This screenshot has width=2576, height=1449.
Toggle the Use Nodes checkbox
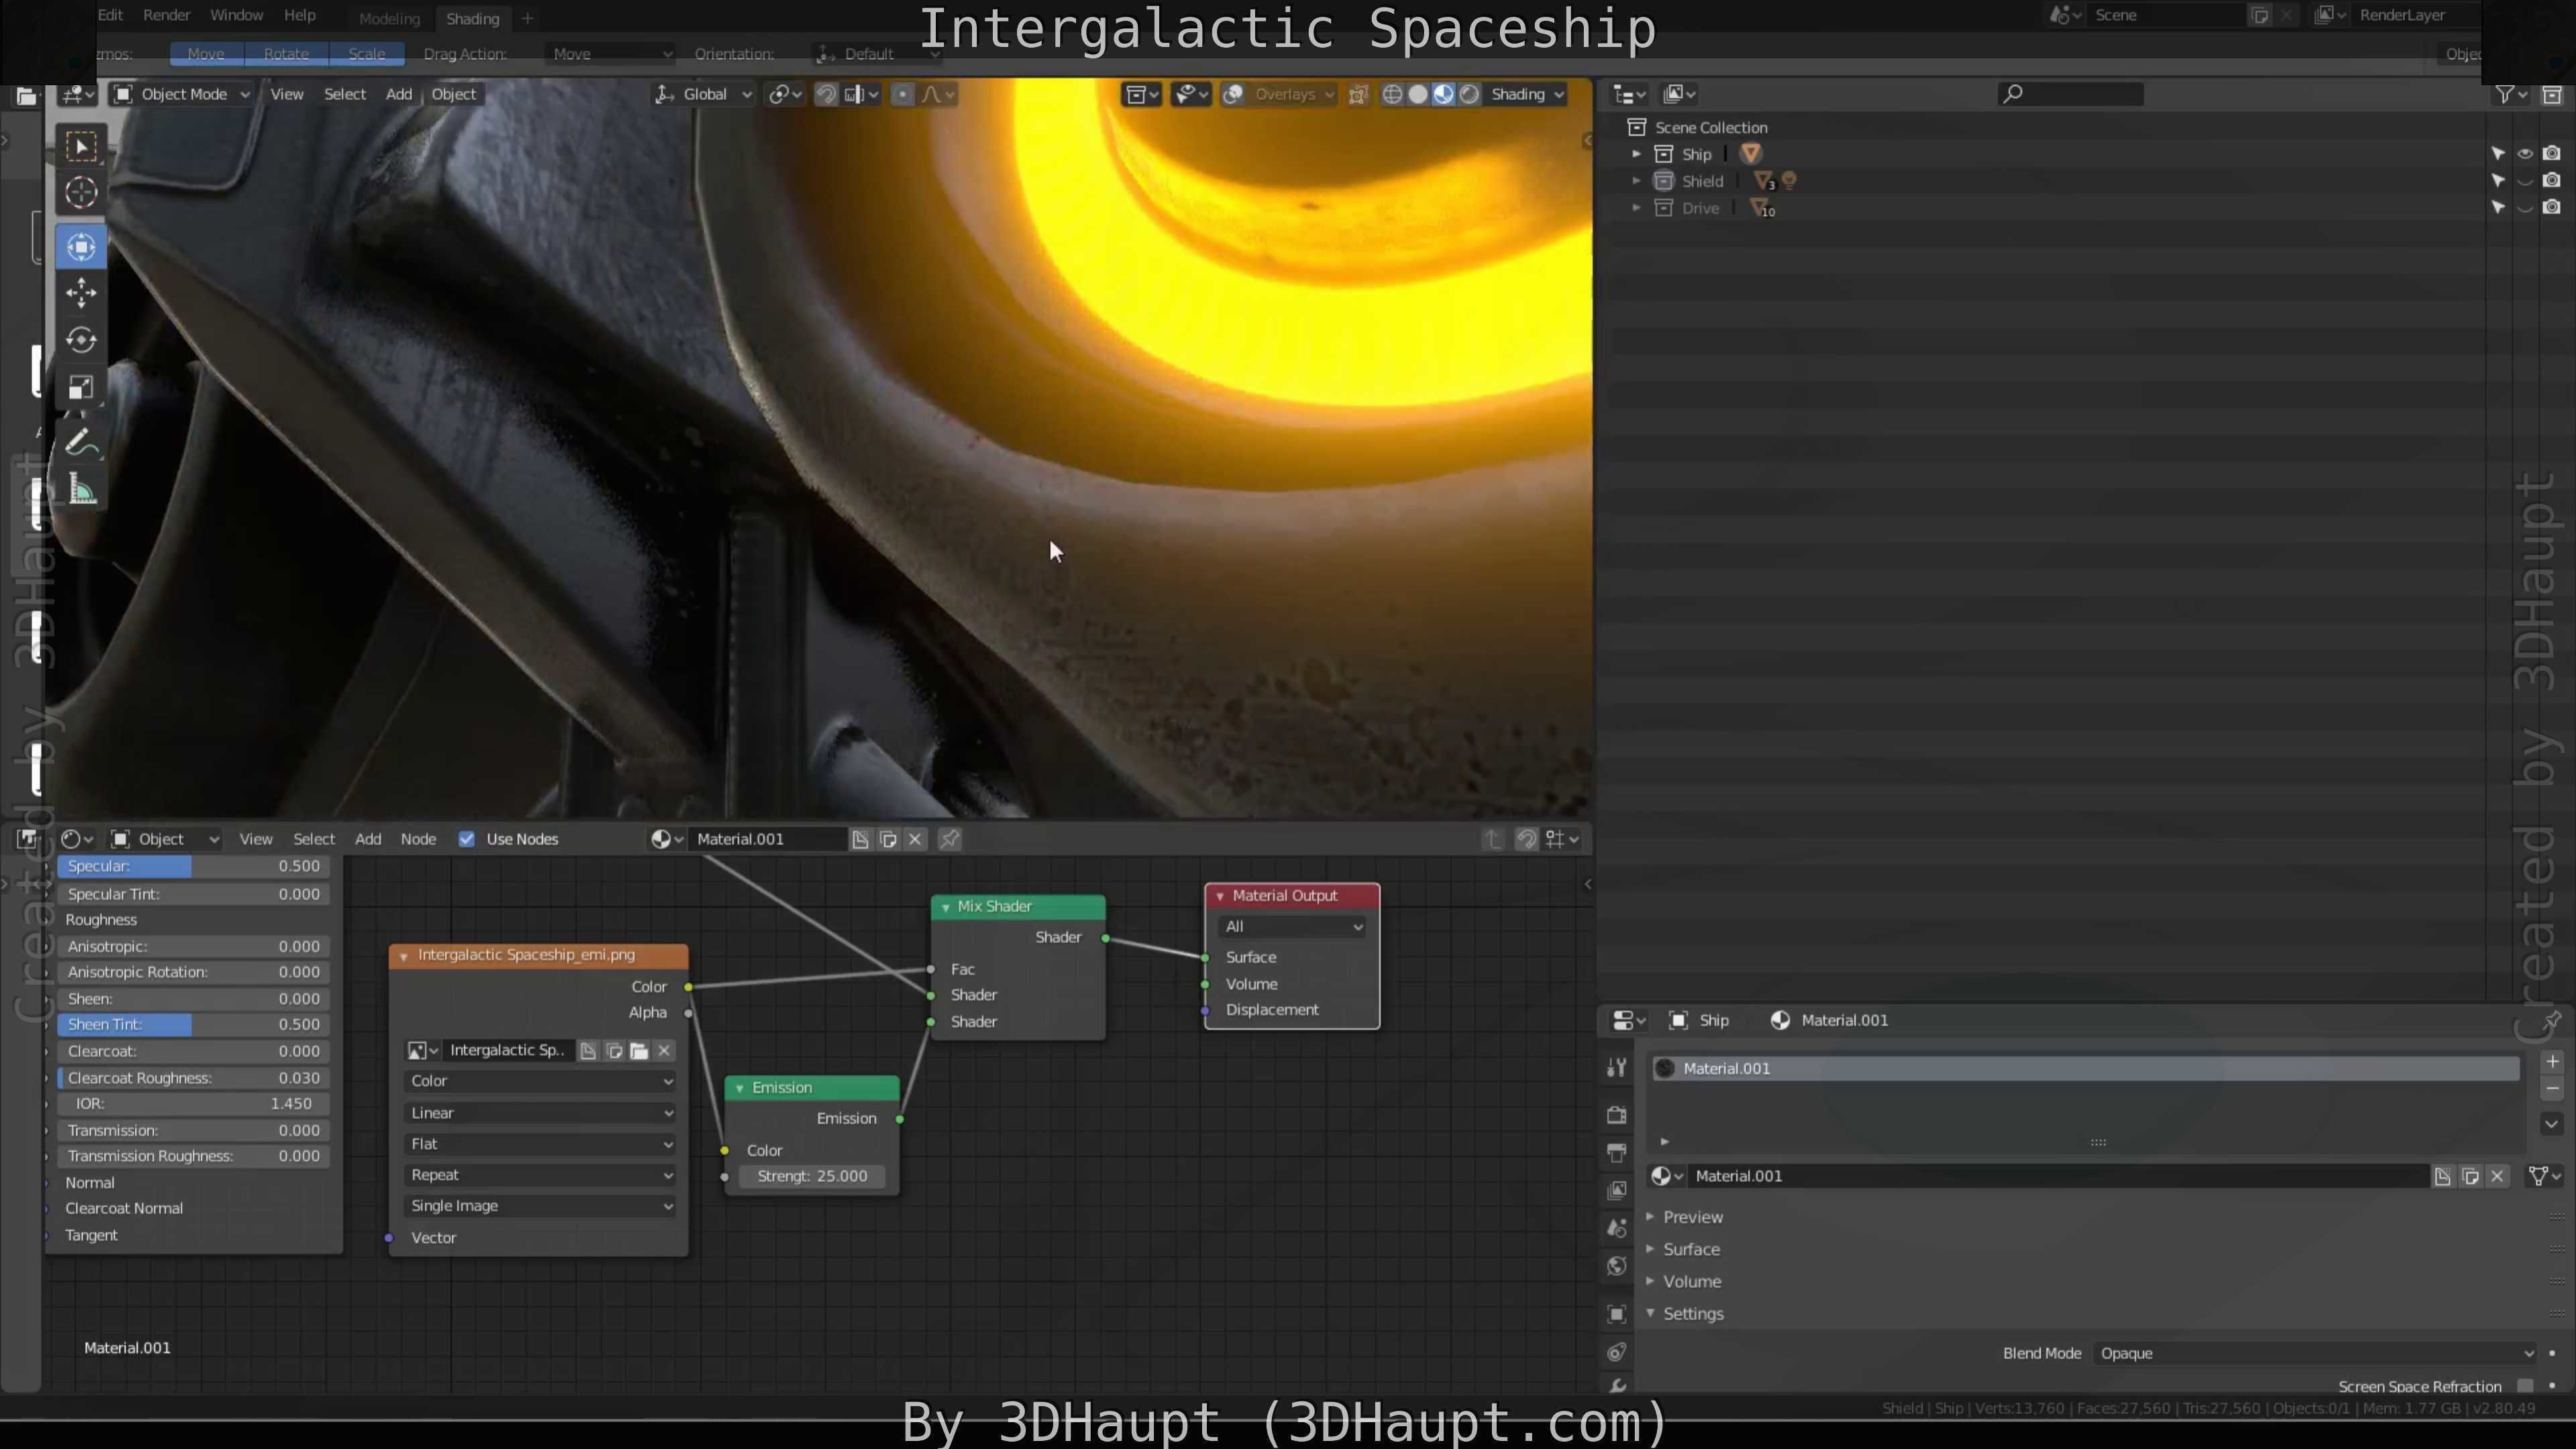click(466, 839)
